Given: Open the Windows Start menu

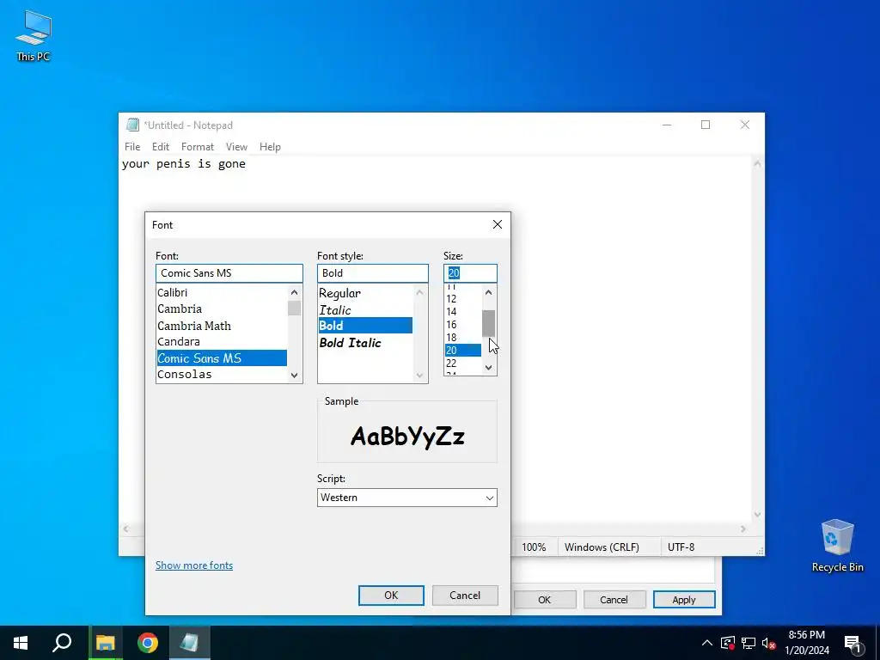Looking at the screenshot, I should point(21,643).
